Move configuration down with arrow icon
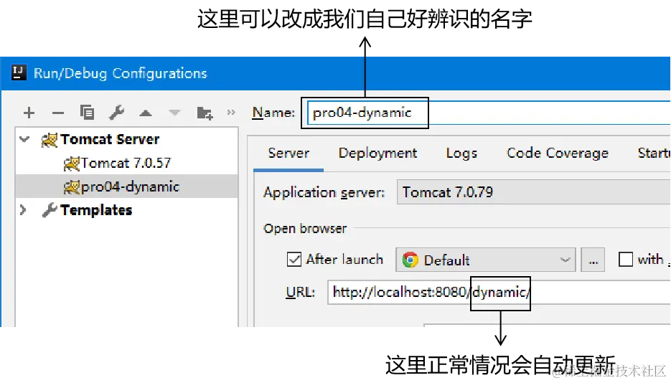 click(x=174, y=113)
